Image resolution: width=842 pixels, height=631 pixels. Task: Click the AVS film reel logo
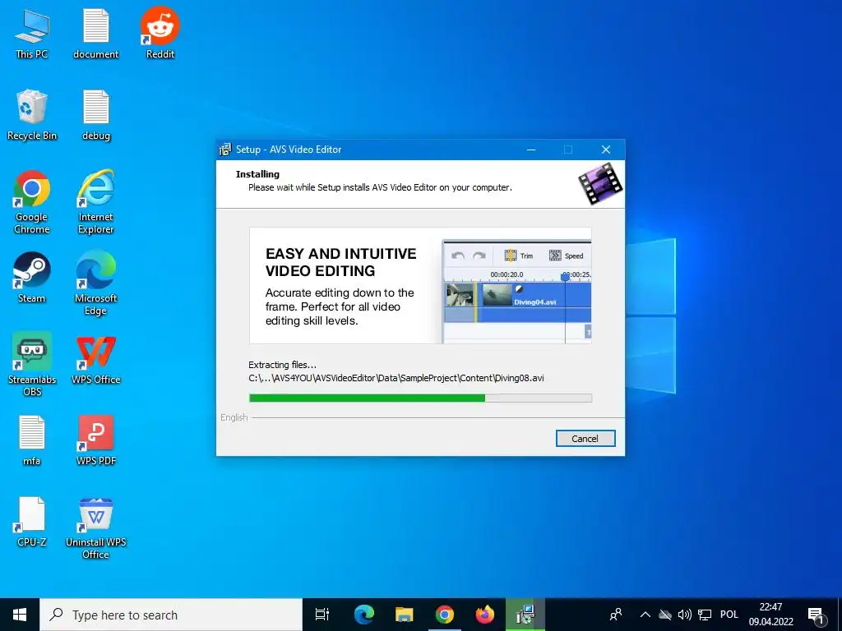click(x=600, y=184)
